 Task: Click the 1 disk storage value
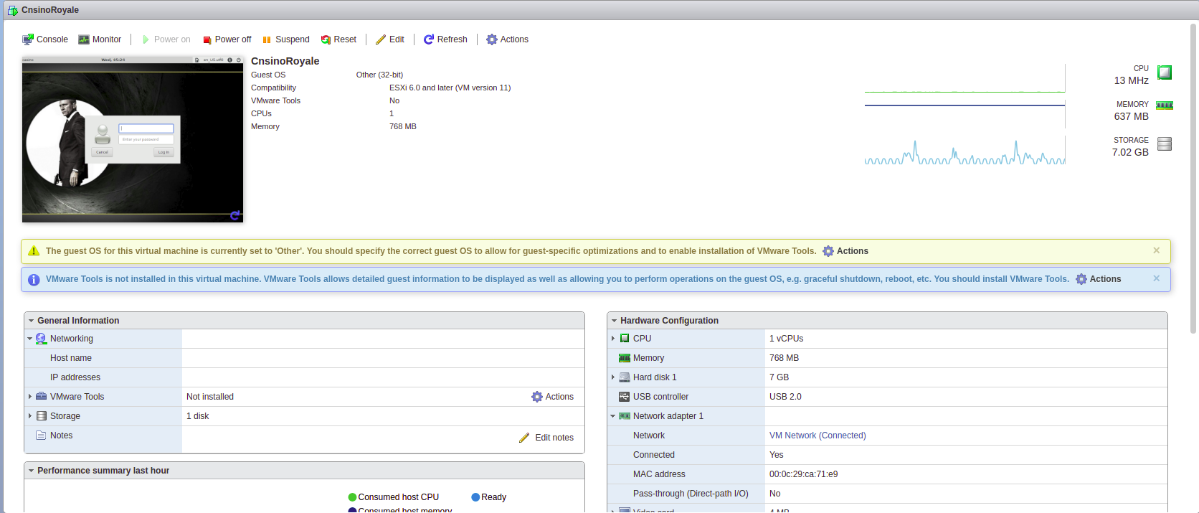pos(198,416)
